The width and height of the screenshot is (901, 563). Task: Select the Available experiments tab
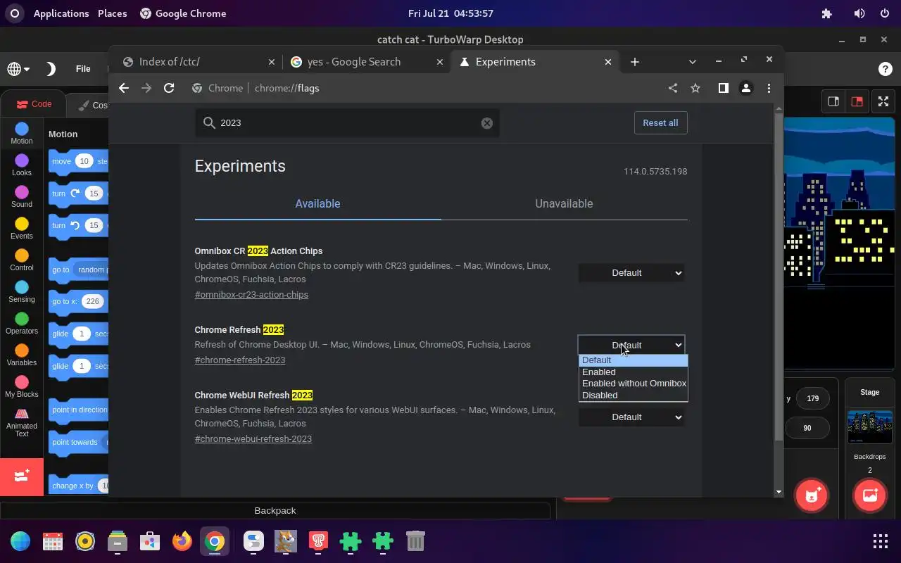[x=317, y=203]
